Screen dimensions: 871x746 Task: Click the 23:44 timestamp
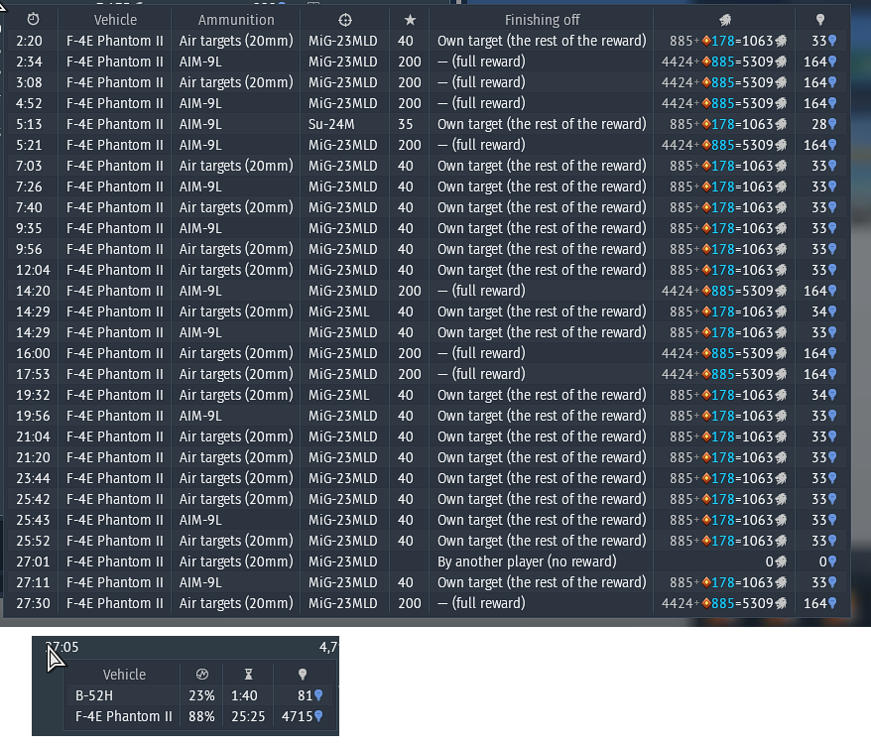click(33, 478)
